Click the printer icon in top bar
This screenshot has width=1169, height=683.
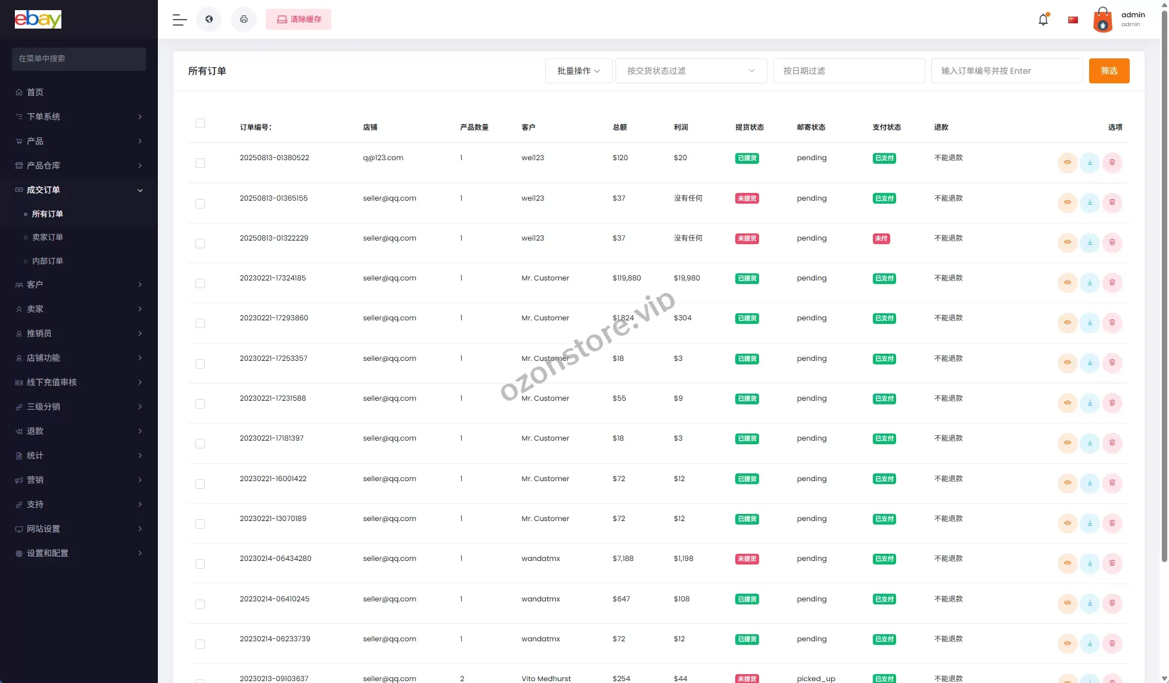tap(244, 20)
